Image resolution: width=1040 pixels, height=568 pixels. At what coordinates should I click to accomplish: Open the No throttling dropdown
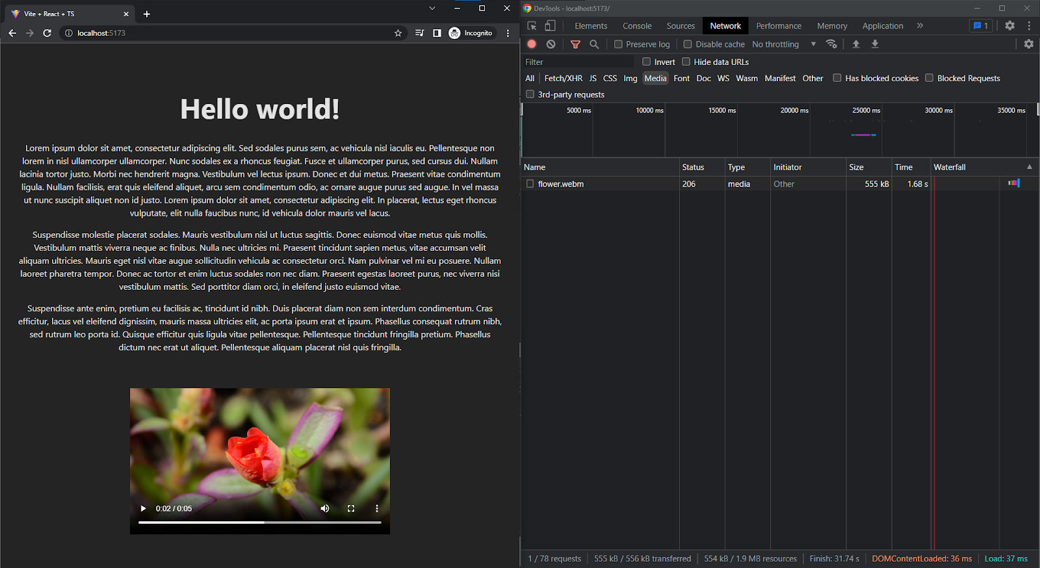click(783, 44)
